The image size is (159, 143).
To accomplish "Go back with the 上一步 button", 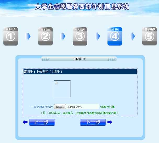I will (x=42, y=122).
